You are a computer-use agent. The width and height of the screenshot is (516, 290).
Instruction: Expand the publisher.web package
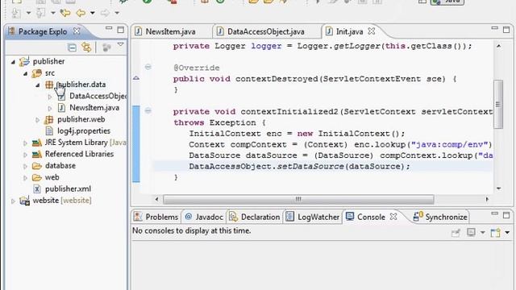coord(38,120)
